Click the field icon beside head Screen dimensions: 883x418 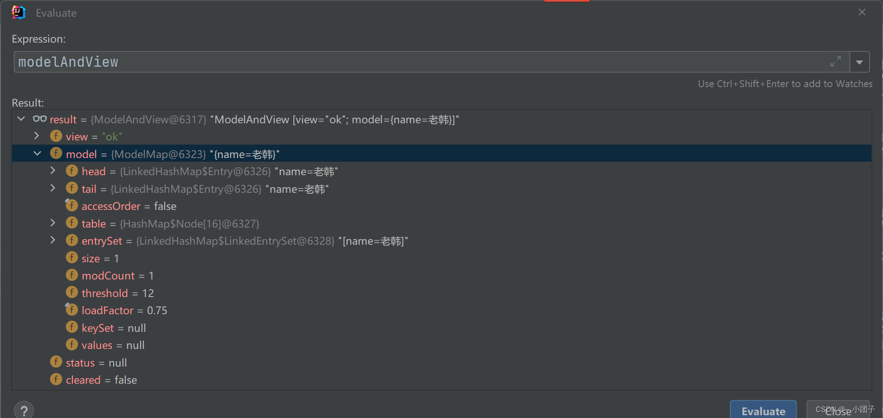[72, 171]
